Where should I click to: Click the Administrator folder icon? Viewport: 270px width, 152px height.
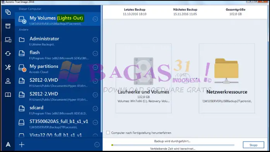(x=22, y=40)
